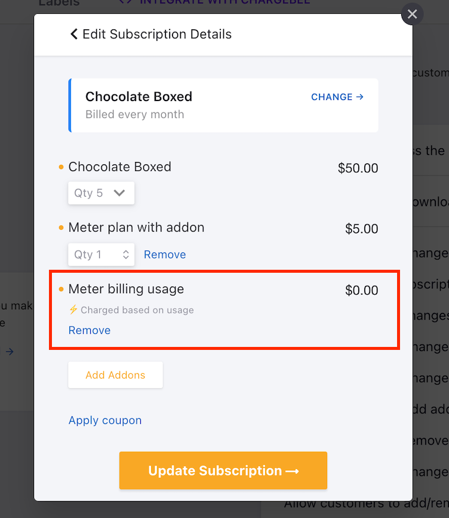Click the lightning bolt usage icon
This screenshot has height=518, width=449.
(x=73, y=310)
